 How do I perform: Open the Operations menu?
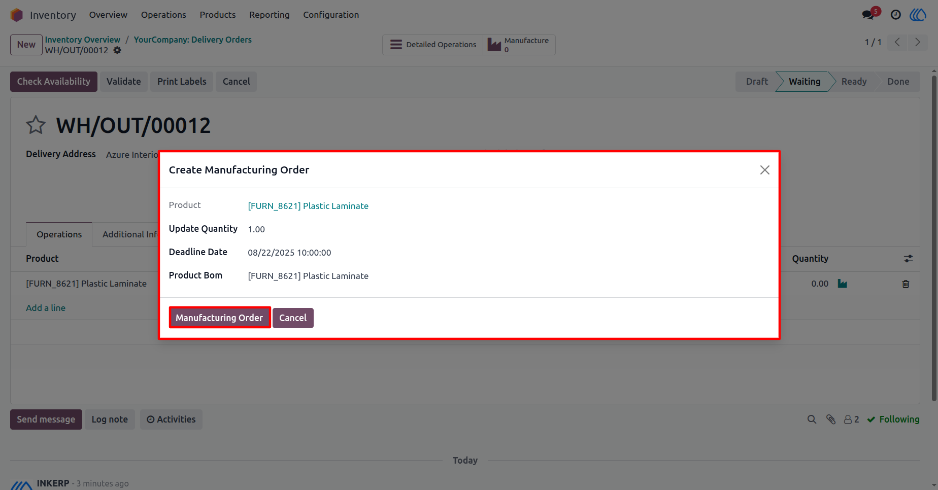coord(163,15)
